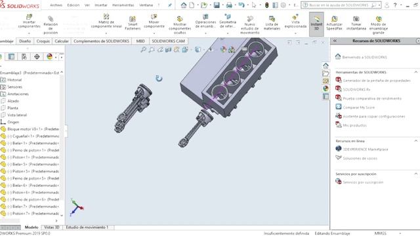Collapse Recursos en línea section

click(415, 141)
